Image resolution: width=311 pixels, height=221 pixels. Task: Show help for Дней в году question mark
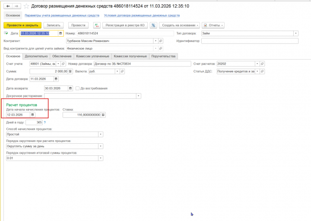click(45, 123)
